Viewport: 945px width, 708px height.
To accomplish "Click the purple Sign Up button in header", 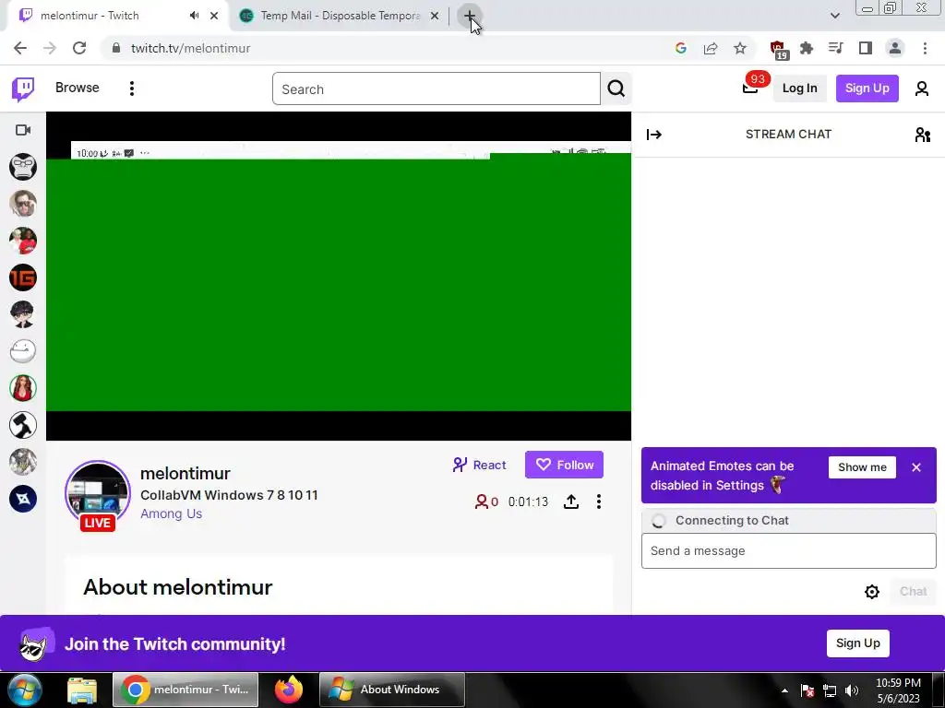I will pos(867,88).
